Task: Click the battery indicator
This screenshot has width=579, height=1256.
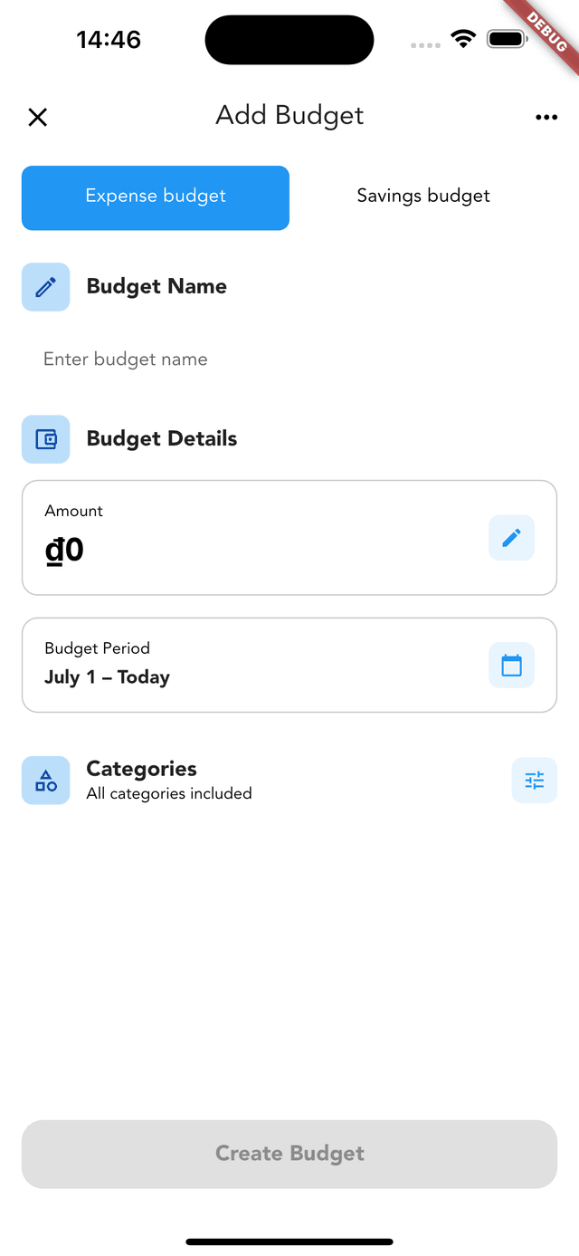Action: coord(506,39)
